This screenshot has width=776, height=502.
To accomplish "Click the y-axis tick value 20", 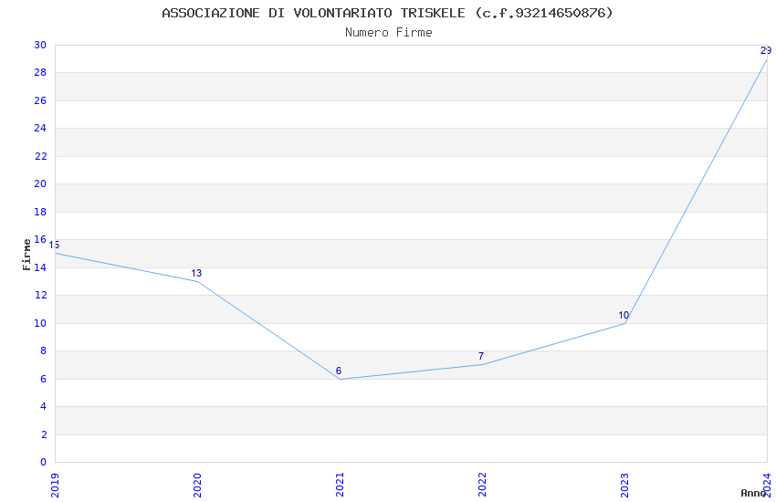I will pyautogui.click(x=40, y=184).
